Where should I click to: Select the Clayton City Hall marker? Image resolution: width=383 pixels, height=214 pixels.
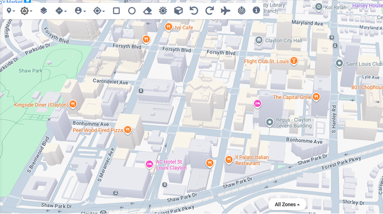coord(259,40)
